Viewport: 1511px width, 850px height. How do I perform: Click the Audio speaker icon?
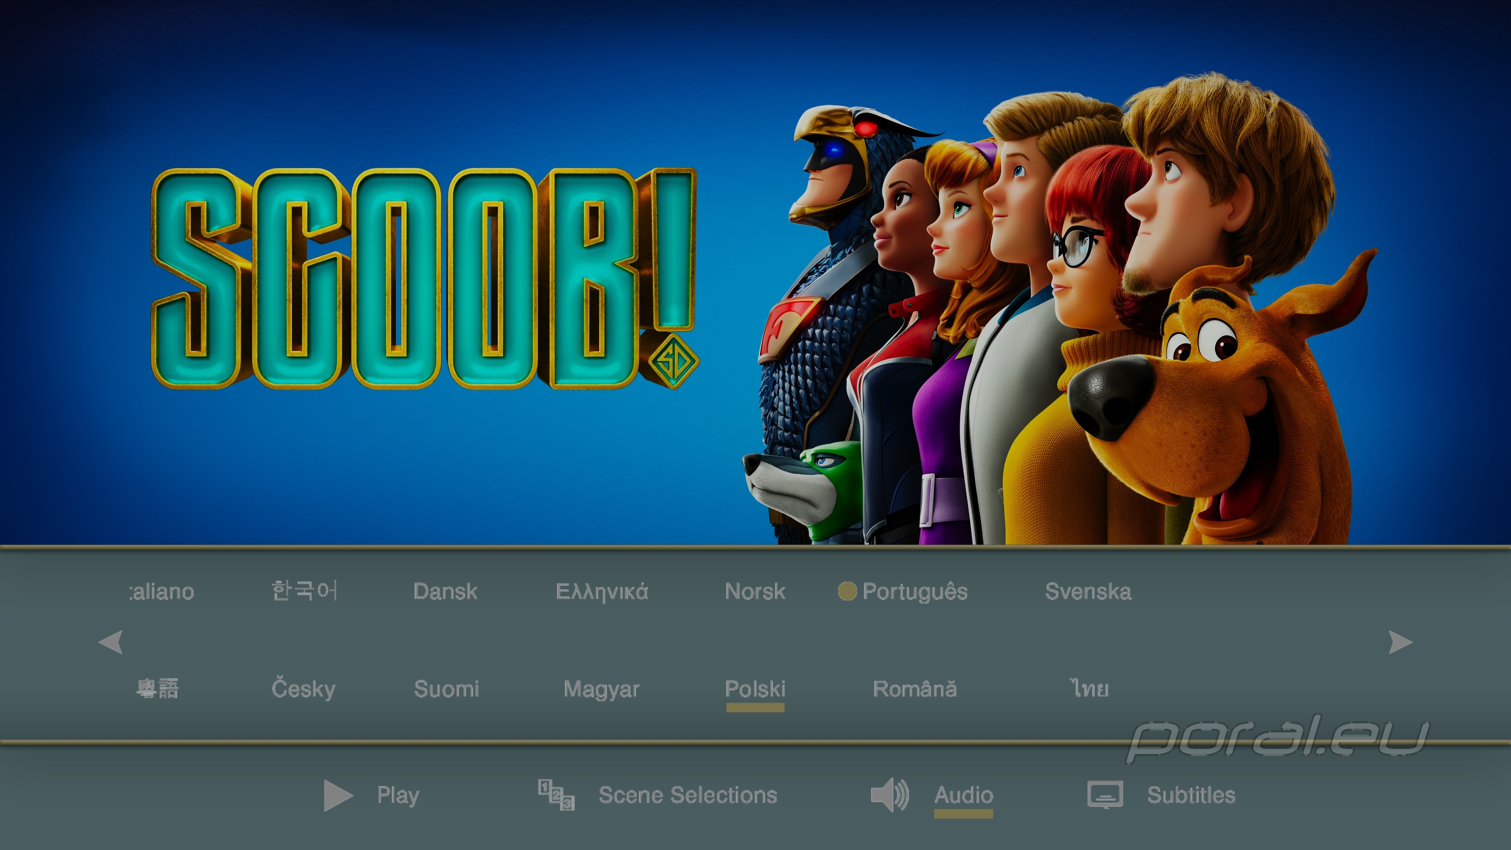(890, 795)
